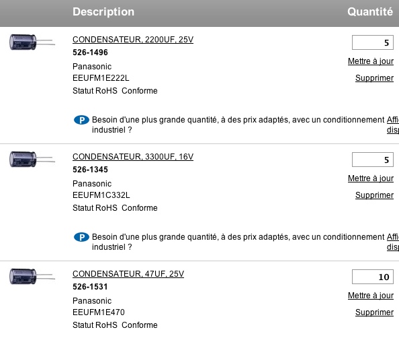This screenshot has height=338, width=399.
Task: Click Supprimer for item 526-1345
Action: point(374,195)
